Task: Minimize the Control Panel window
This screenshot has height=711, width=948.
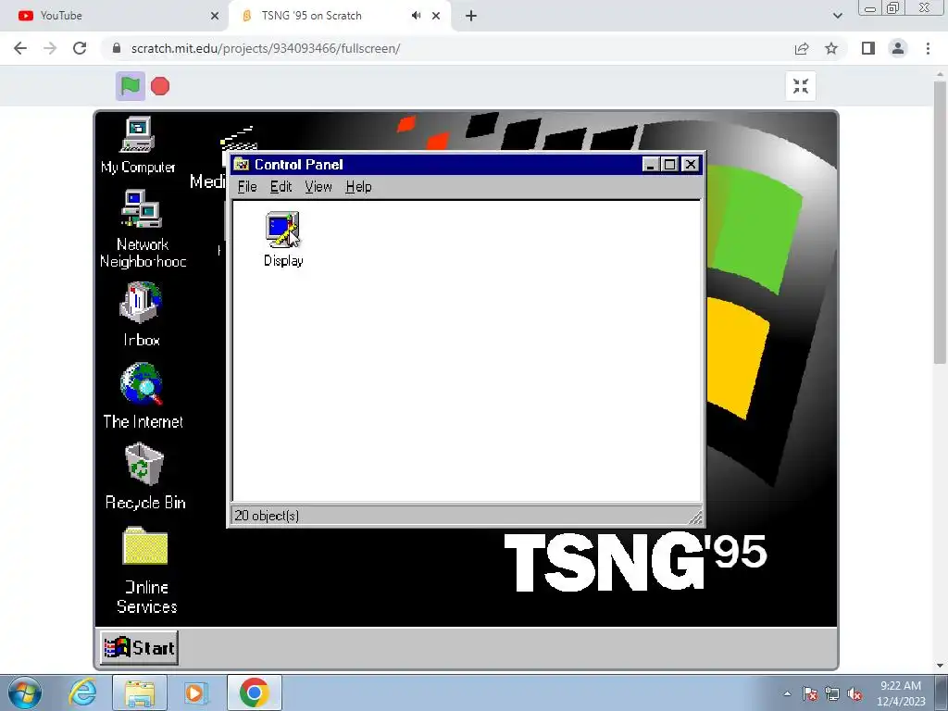Action: [651, 165]
